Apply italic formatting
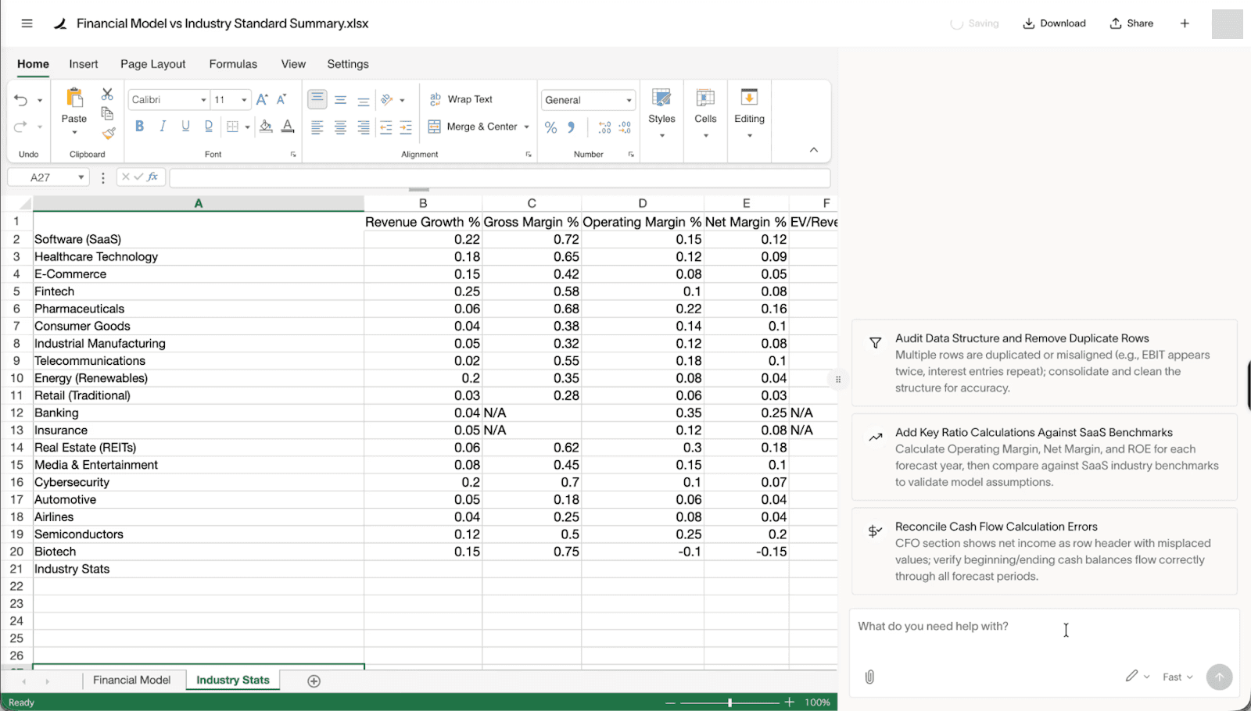This screenshot has height=711, width=1251. (x=162, y=126)
